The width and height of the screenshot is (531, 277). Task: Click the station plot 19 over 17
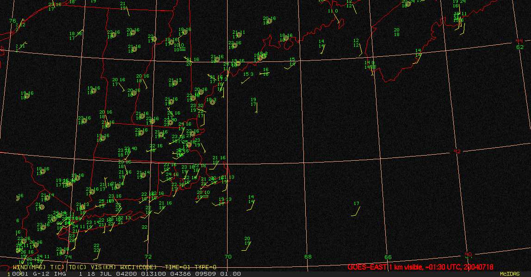coord(253,102)
